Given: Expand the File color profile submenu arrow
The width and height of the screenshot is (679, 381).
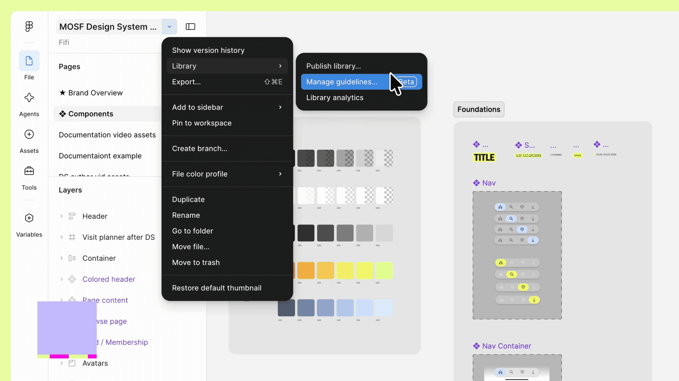Looking at the screenshot, I should (280, 174).
